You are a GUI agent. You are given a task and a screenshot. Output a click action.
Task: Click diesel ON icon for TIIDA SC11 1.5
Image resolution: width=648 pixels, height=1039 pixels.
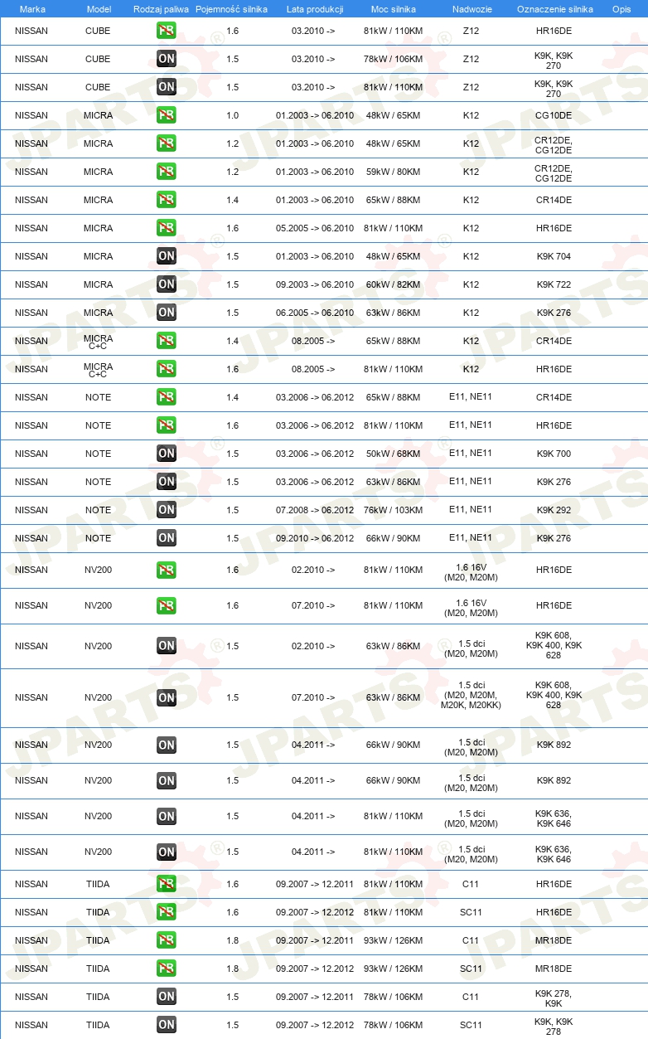pos(167,1025)
